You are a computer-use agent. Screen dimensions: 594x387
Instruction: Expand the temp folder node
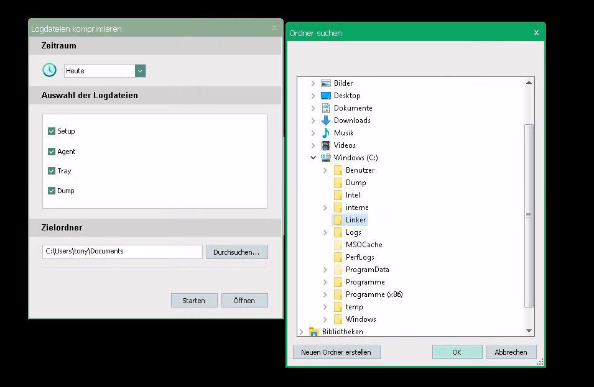[325, 307]
